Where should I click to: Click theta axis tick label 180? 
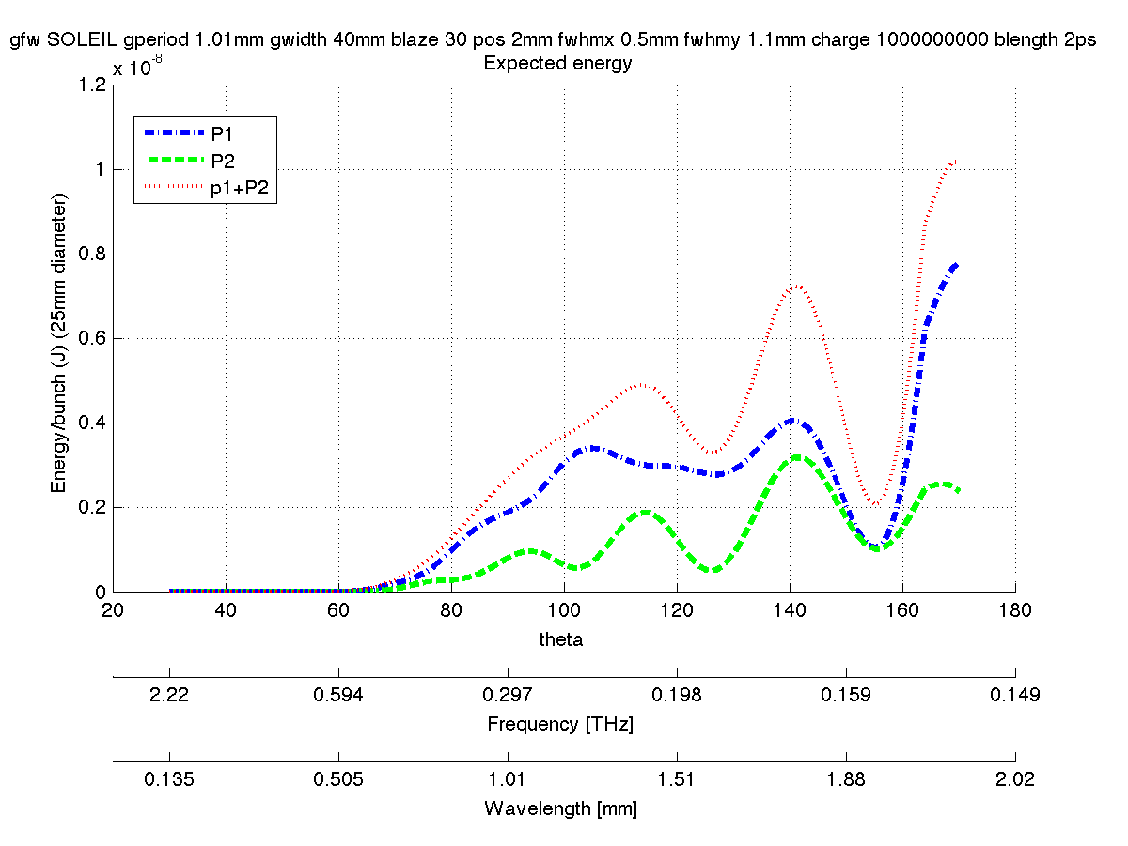click(x=1015, y=610)
